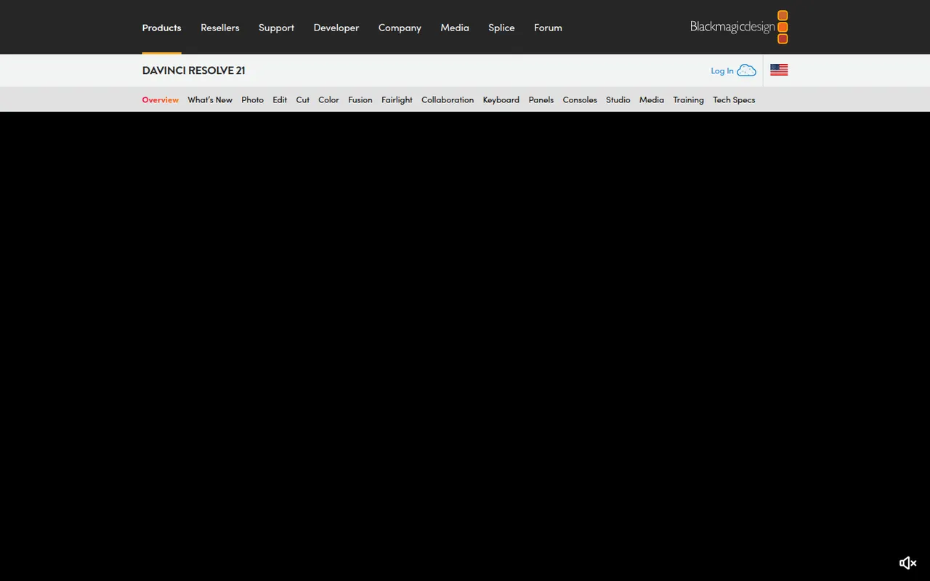
Task: Open the Resellers menu item
Action: 220,28
